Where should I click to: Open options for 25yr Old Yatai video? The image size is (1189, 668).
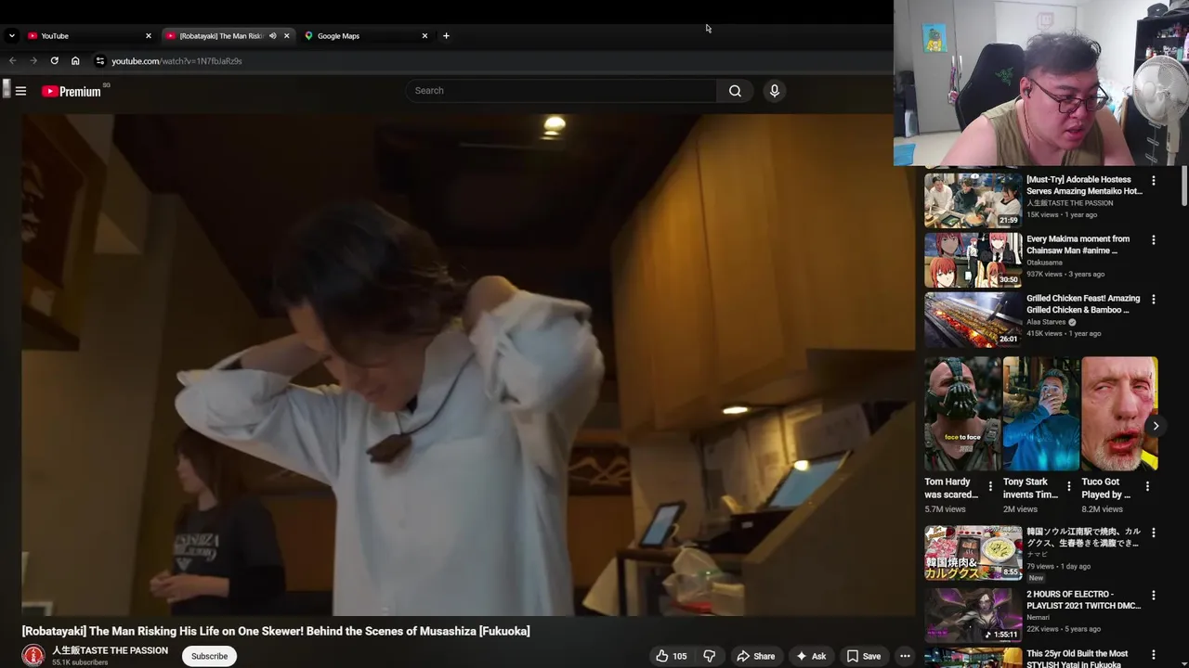point(1154,655)
